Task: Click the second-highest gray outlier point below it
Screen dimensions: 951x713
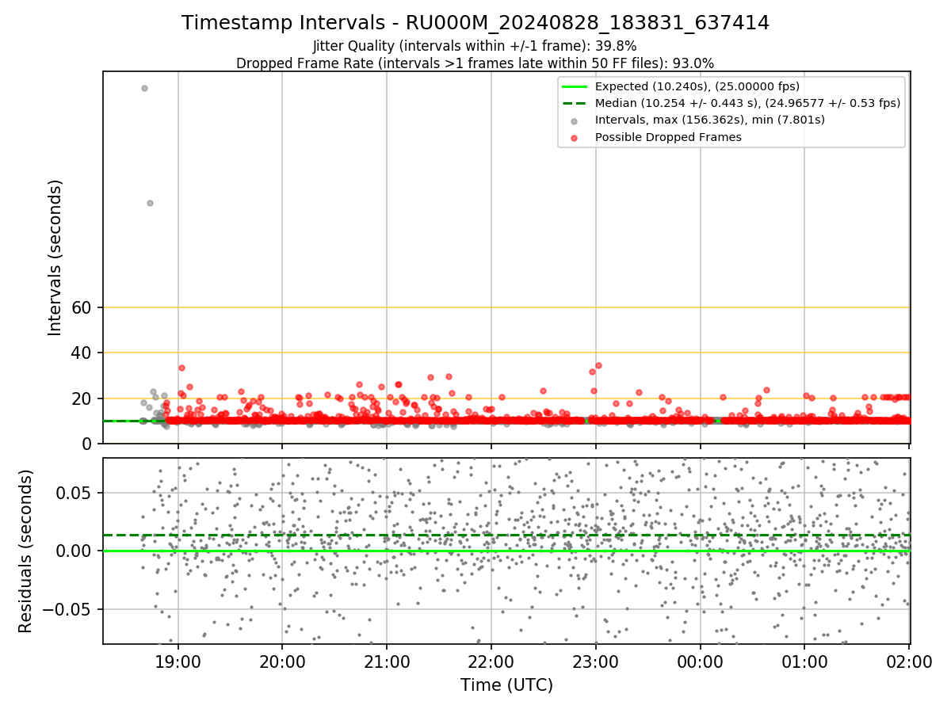Action: click(x=150, y=203)
